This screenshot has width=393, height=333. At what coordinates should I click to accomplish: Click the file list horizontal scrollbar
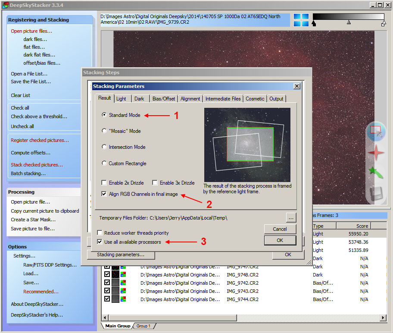coord(173,318)
